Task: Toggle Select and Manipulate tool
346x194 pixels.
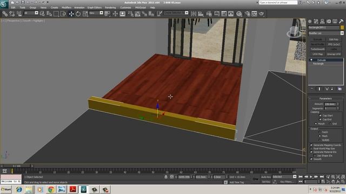Action: click(115, 14)
